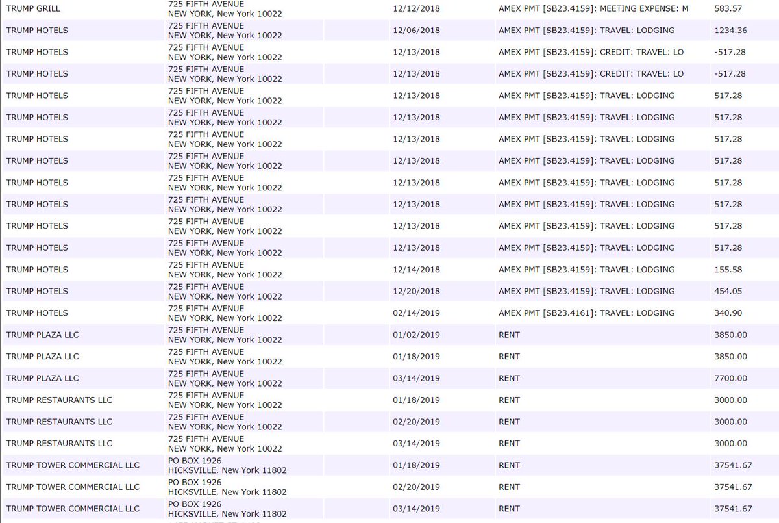Select TRUMP PLAZA LLC in the 7700.00 row
Screen dimensions: 779x523
pos(42,378)
